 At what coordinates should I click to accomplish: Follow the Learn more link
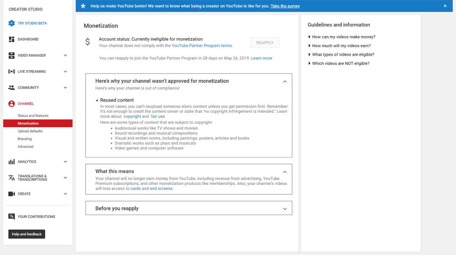coord(261,58)
